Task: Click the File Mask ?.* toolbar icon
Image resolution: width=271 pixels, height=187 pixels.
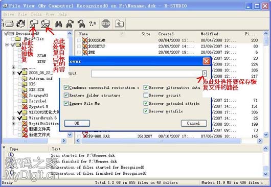Action: [93, 24]
